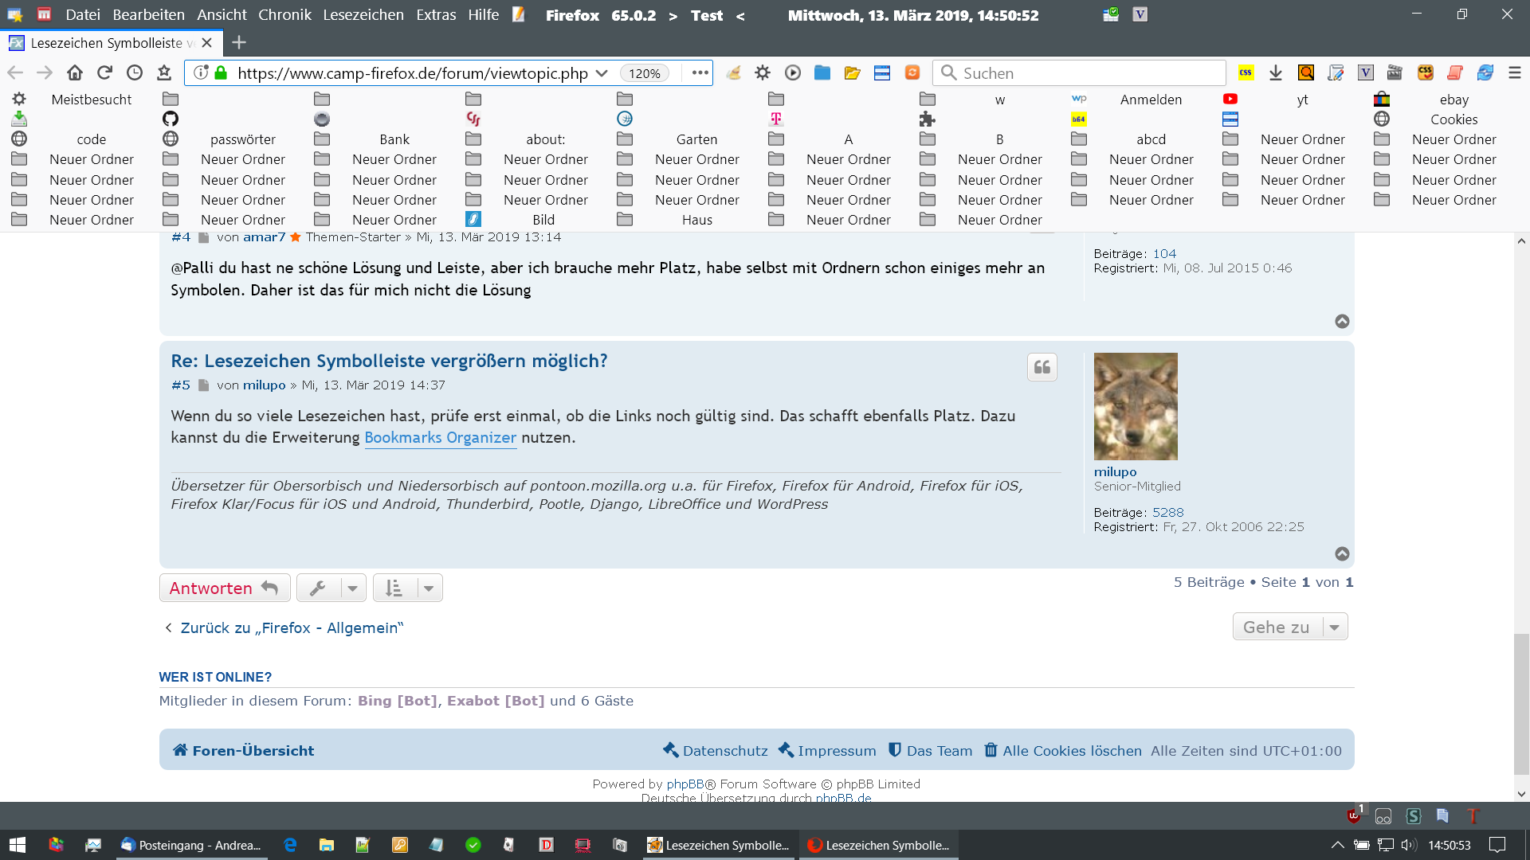1530x860 pixels.
Task: Open the hamburger application menu
Action: pyautogui.click(x=1515, y=73)
